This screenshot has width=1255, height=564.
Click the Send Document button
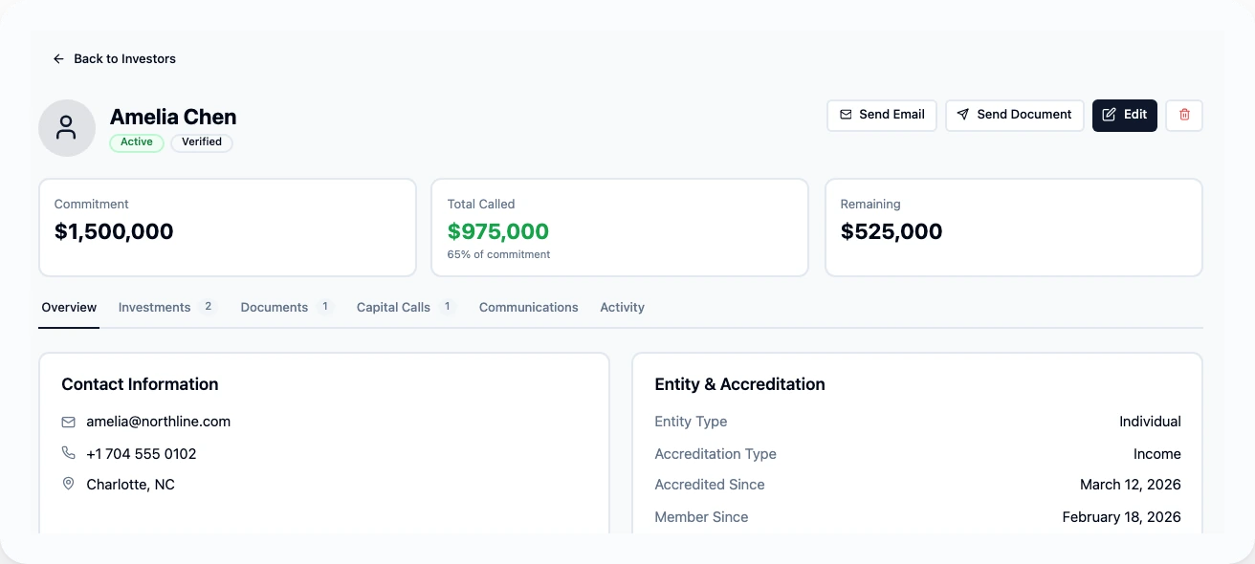(1014, 115)
